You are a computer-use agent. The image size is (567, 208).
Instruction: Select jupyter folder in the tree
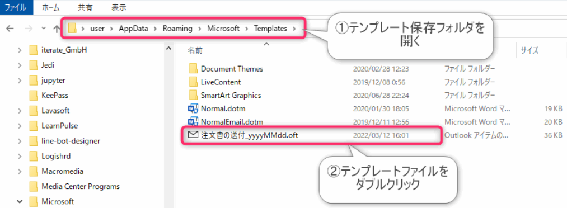[53, 80]
